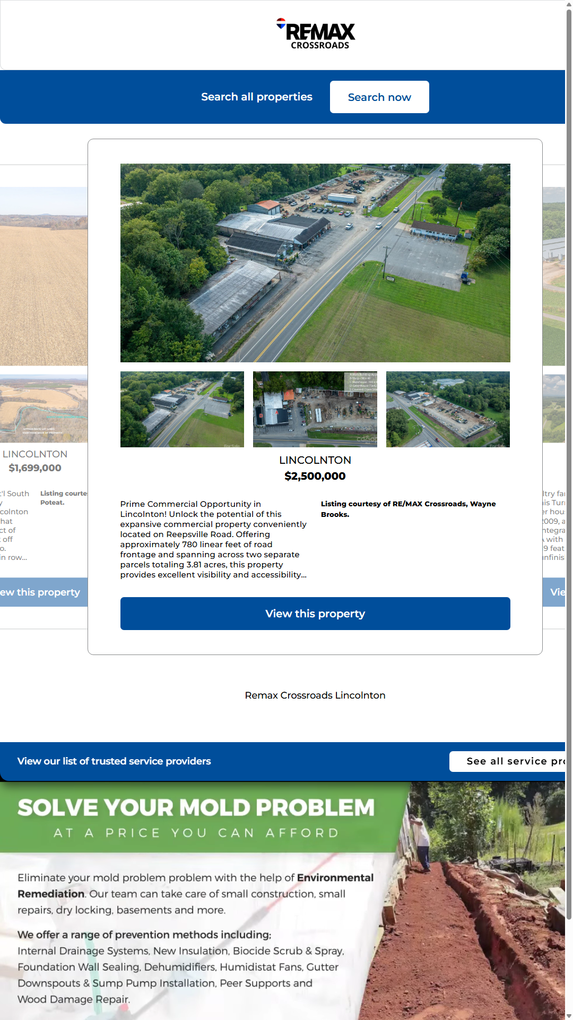Viewport: 573px width, 1020px height.
Task: Click the listing courtesy Wayne Brooks text
Action: (x=409, y=509)
